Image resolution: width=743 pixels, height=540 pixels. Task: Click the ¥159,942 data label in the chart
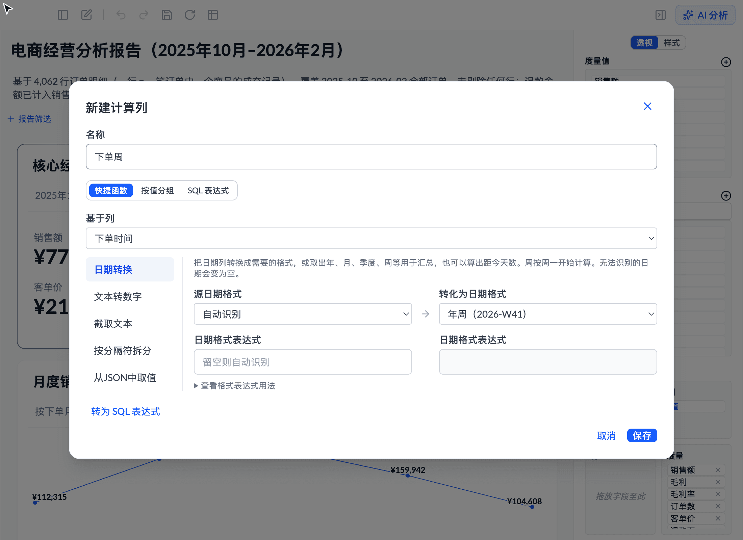(x=408, y=470)
